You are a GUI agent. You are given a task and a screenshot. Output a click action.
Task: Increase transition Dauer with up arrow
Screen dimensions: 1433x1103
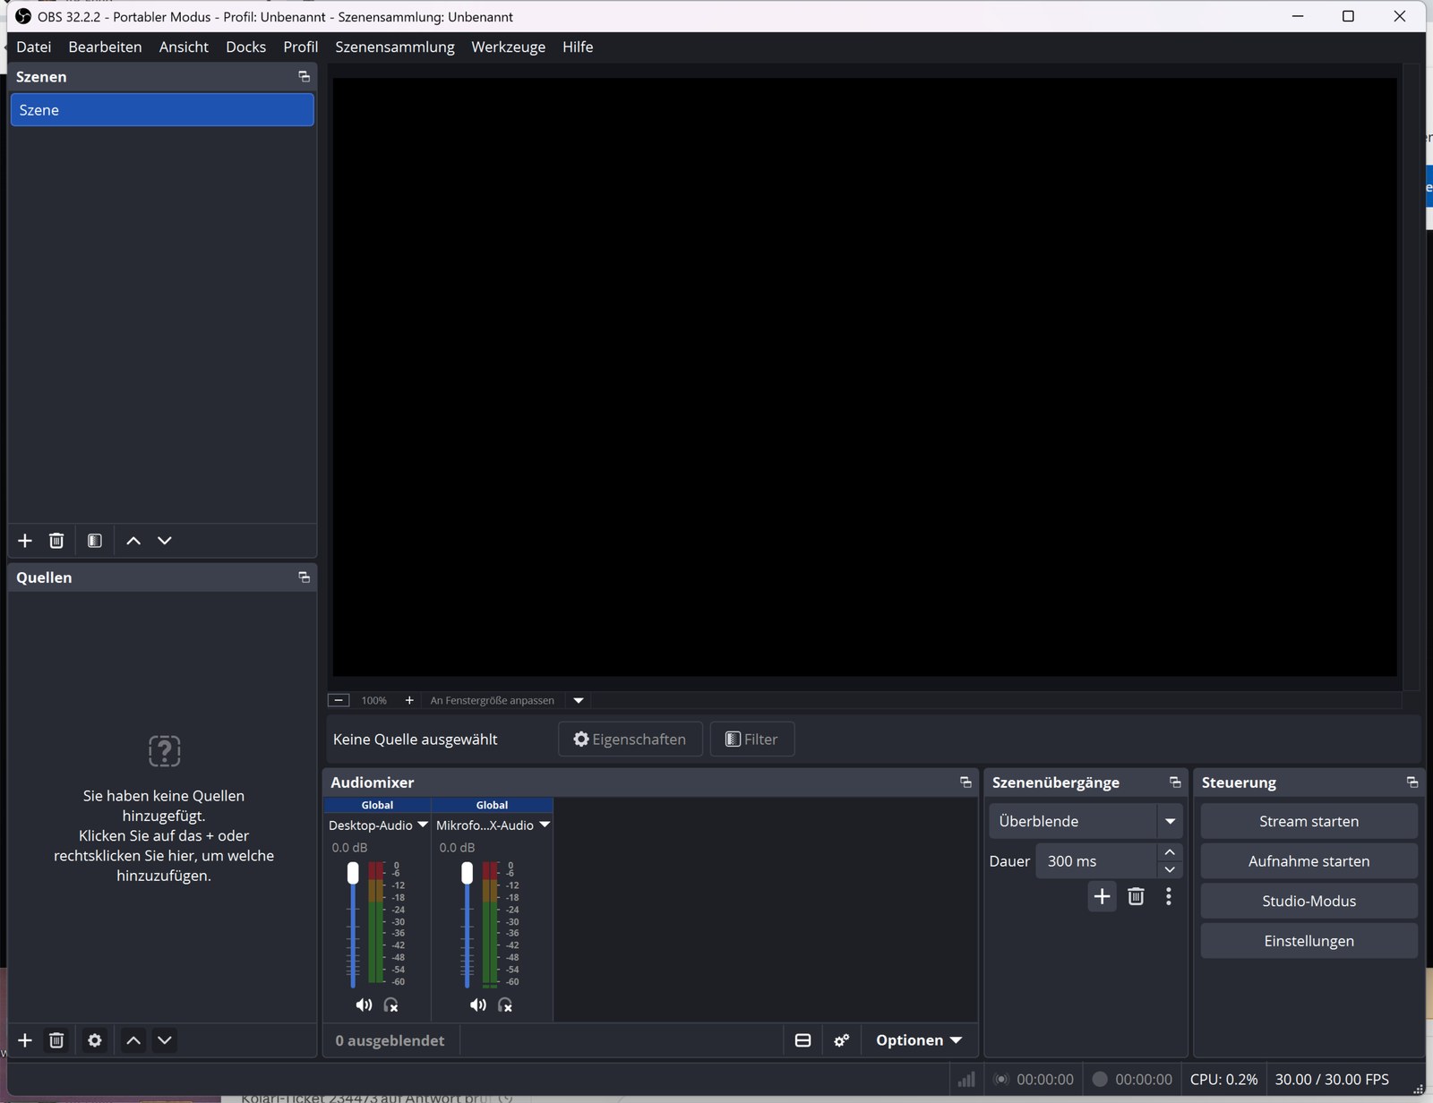click(x=1170, y=852)
